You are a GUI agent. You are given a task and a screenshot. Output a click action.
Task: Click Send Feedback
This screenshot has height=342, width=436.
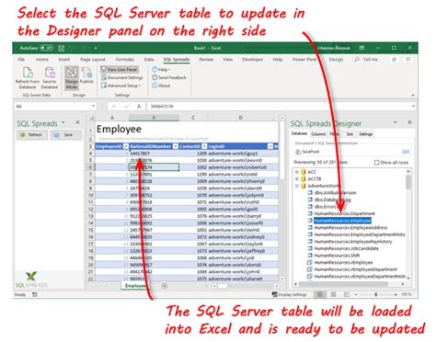tap(169, 77)
